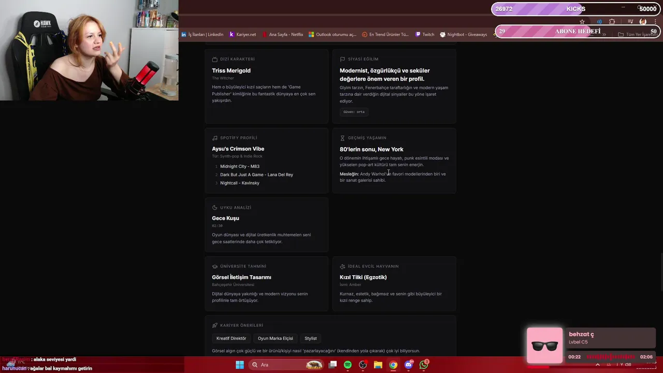Open the Chrome profile avatar
The height and width of the screenshot is (373, 663).
tap(643, 22)
